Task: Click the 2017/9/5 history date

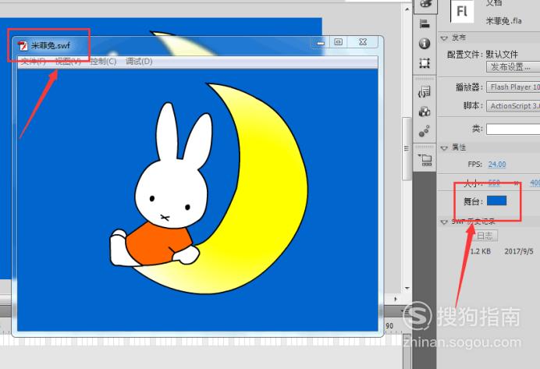Action: pyautogui.click(x=519, y=251)
